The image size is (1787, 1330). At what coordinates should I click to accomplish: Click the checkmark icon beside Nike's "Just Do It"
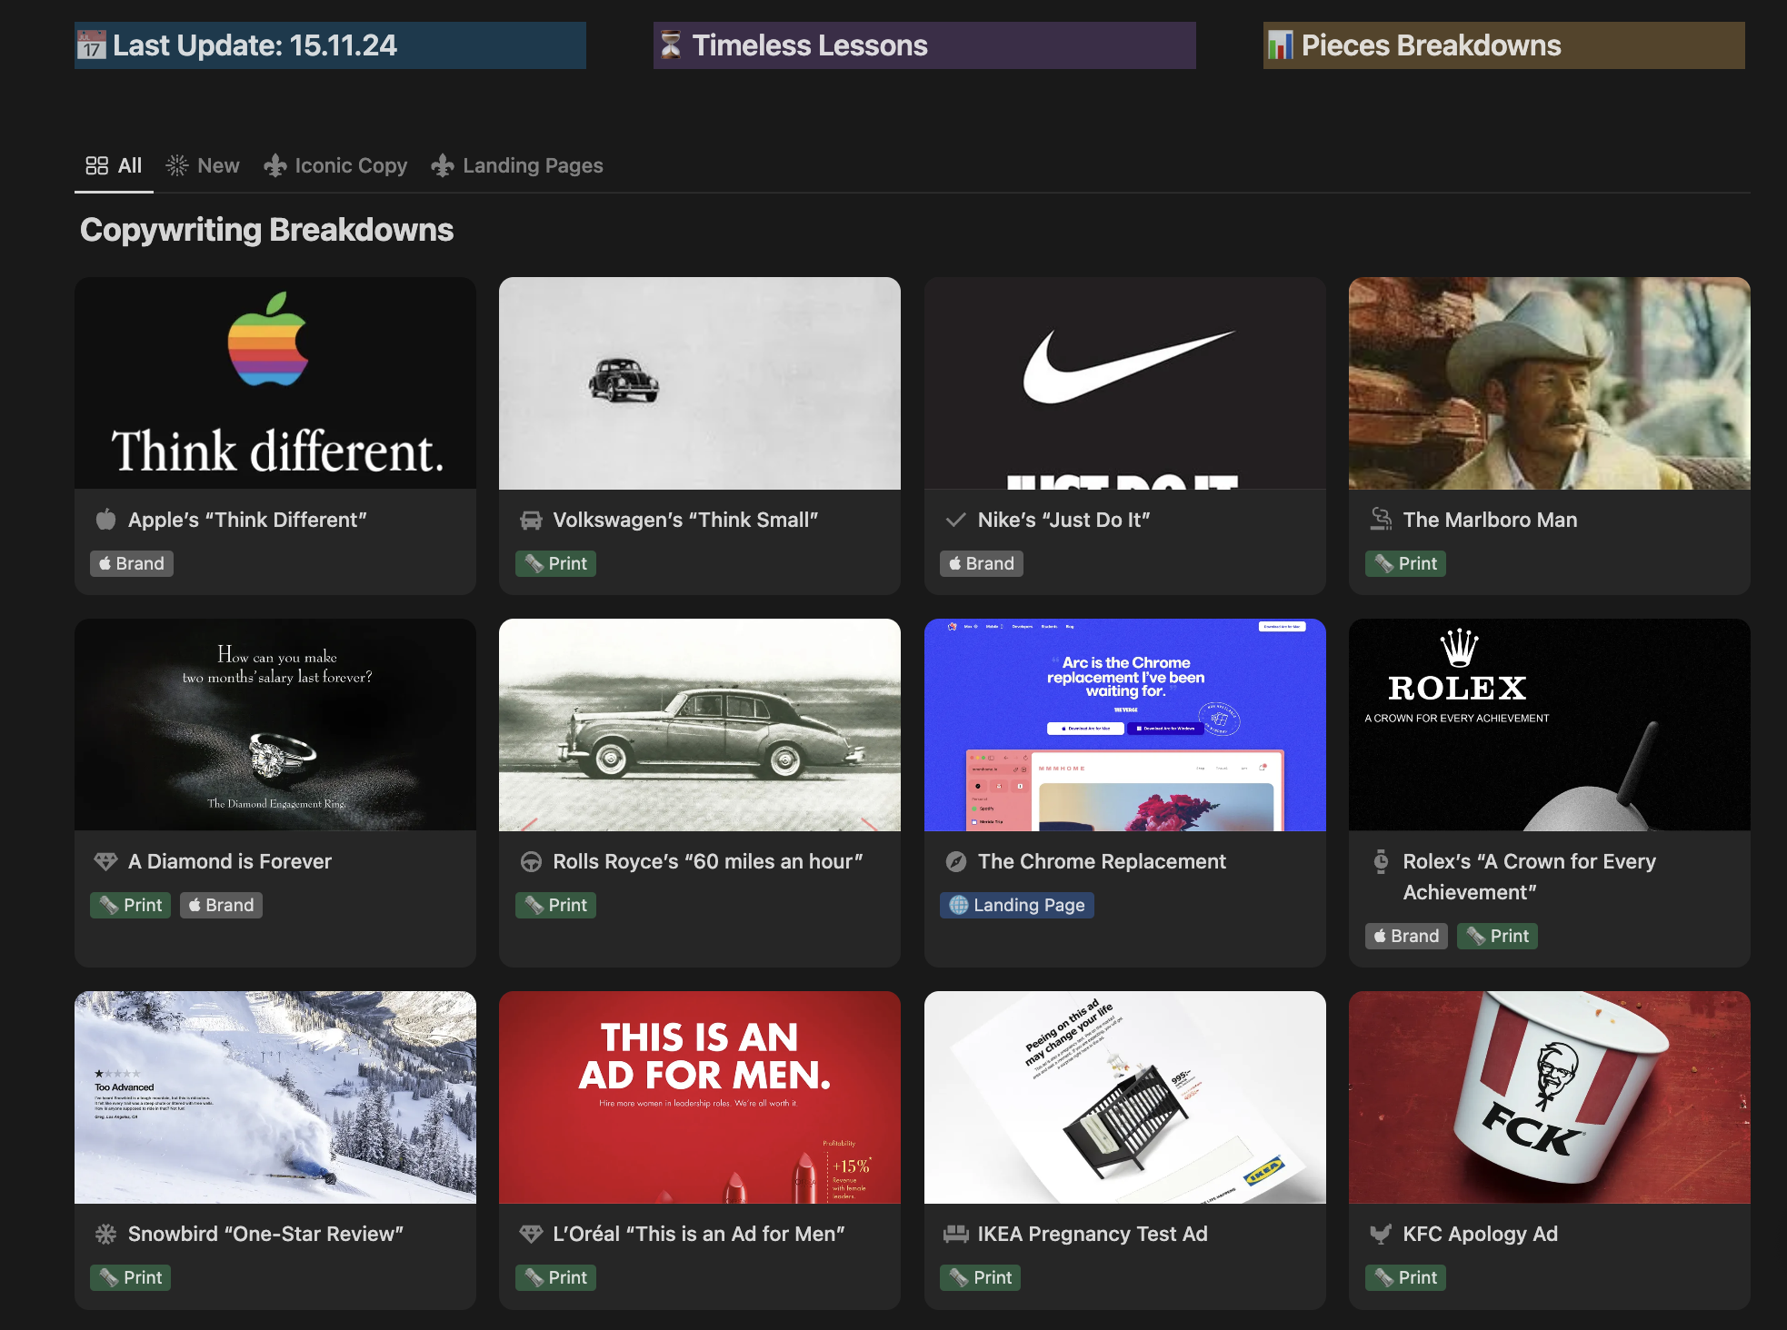point(955,520)
